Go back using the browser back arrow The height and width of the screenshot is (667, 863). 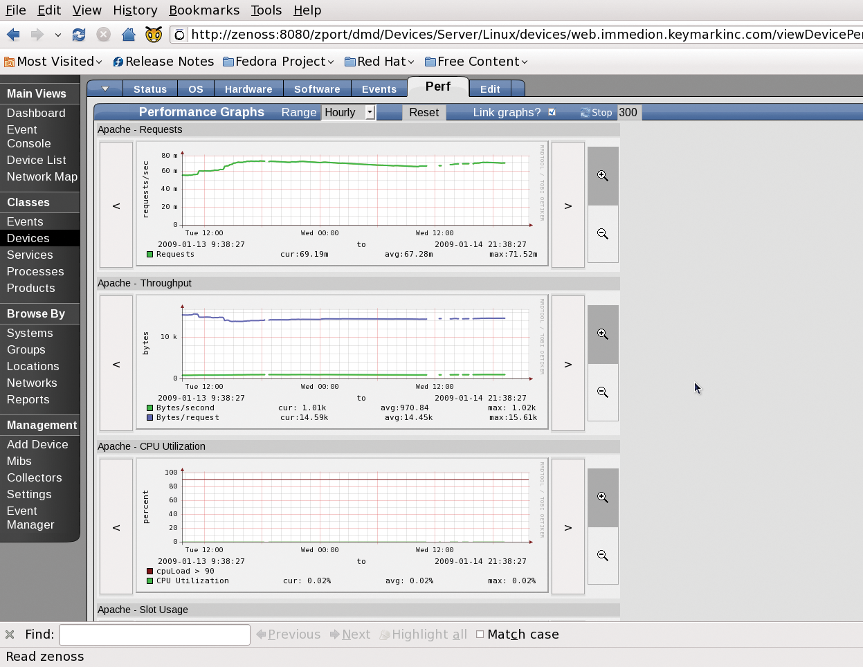click(x=13, y=35)
